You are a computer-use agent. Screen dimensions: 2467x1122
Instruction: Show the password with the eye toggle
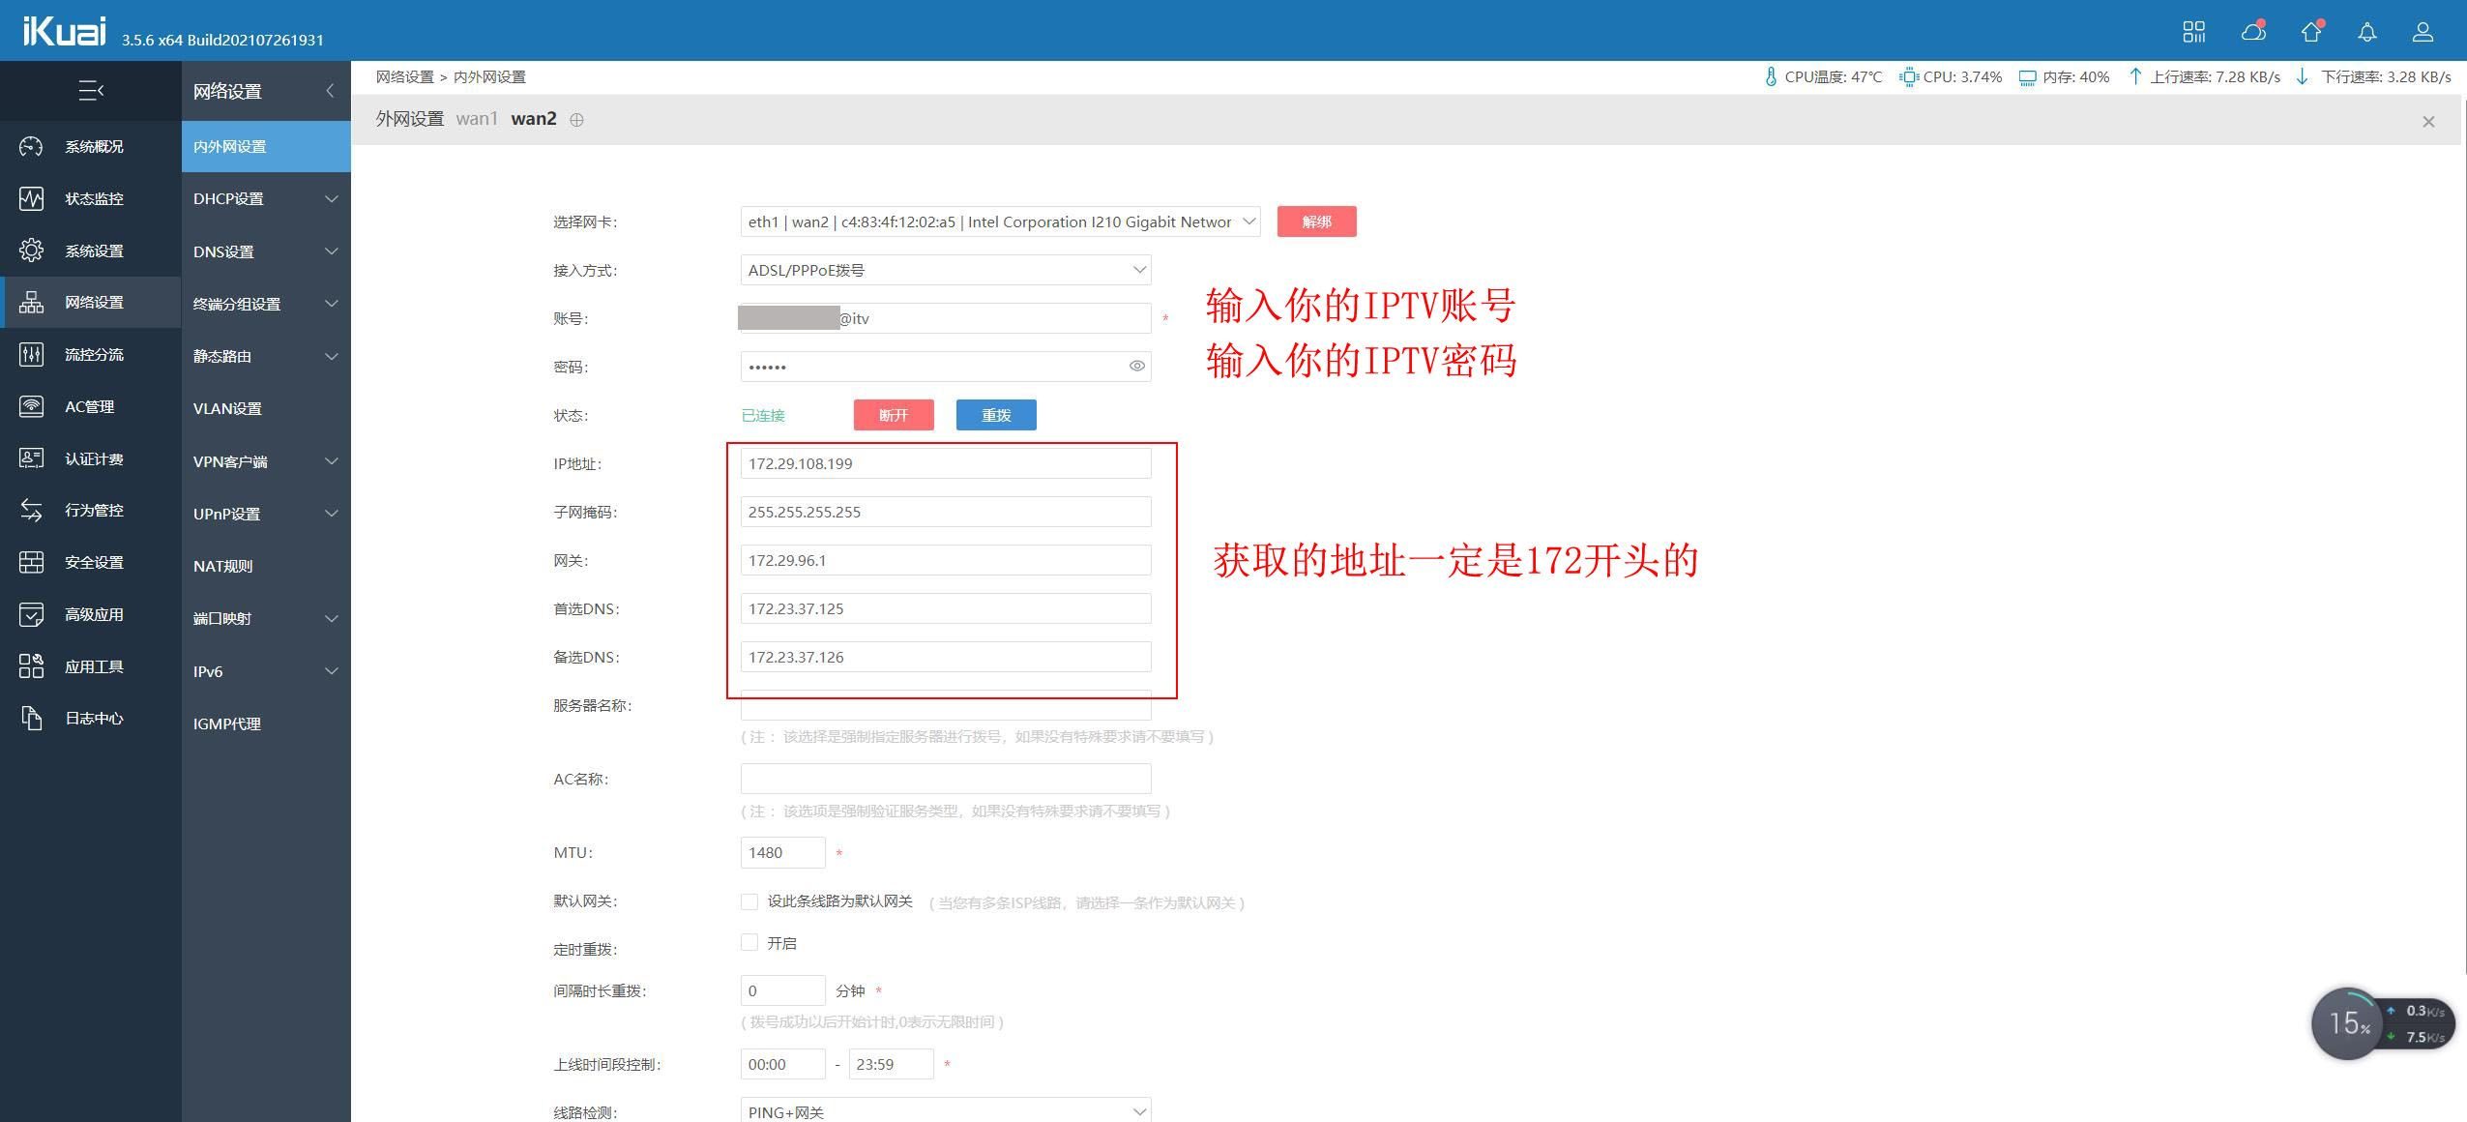(x=1135, y=366)
